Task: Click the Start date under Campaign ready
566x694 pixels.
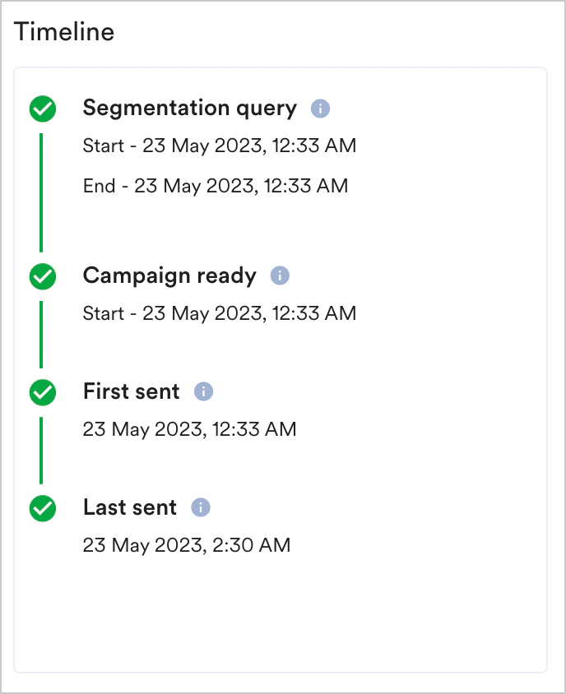Action: pyautogui.click(x=219, y=313)
